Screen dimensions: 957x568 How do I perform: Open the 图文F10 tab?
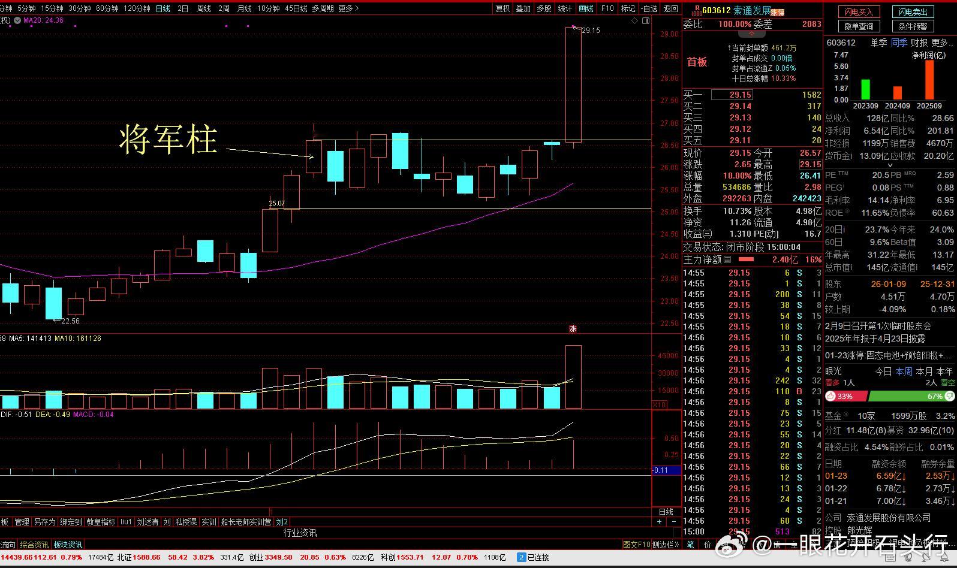click(x=636, y=545)
